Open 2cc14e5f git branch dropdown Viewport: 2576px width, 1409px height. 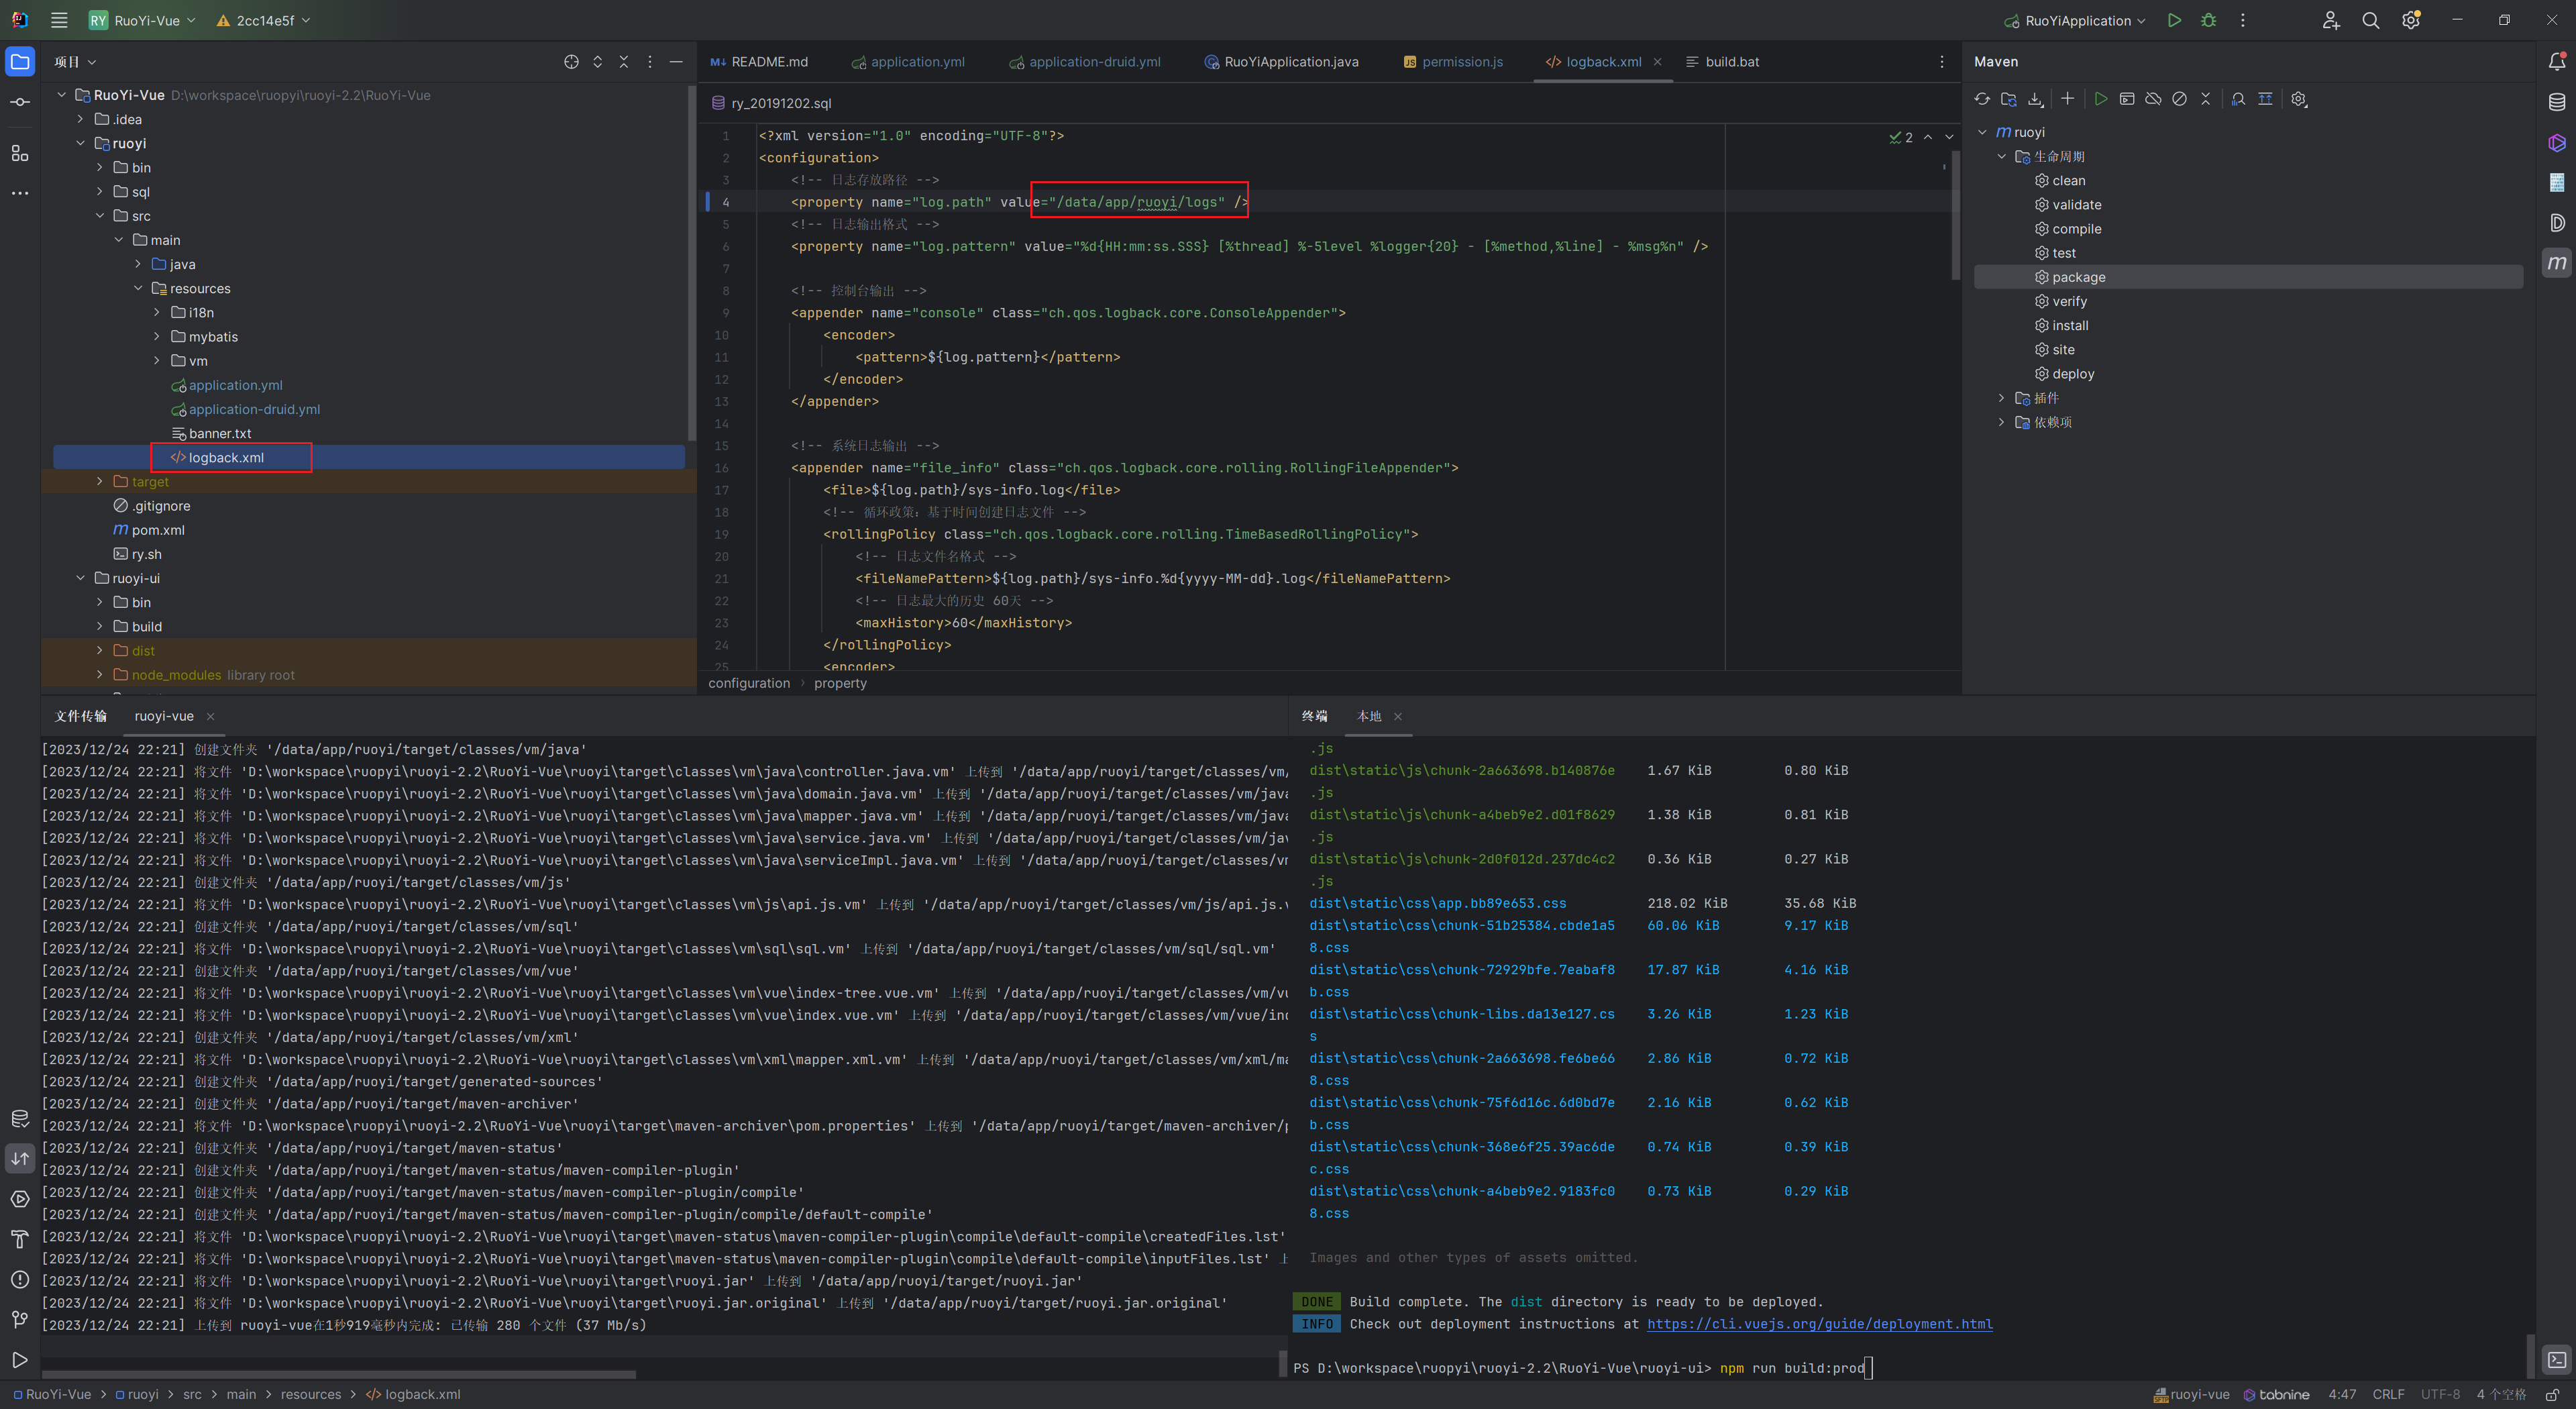coord(264,20)
